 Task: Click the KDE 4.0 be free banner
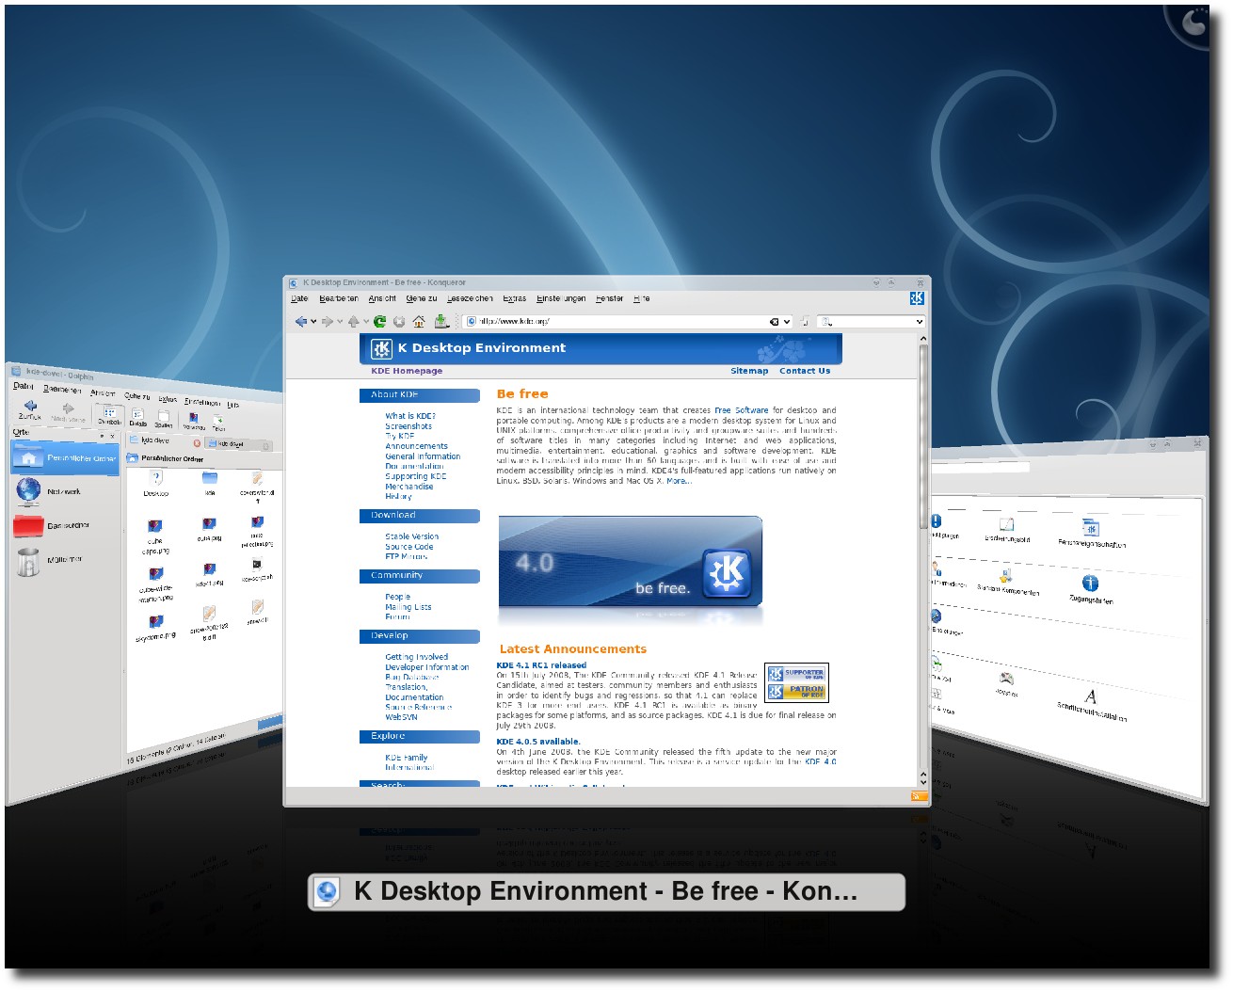click(x=630, y=562)
